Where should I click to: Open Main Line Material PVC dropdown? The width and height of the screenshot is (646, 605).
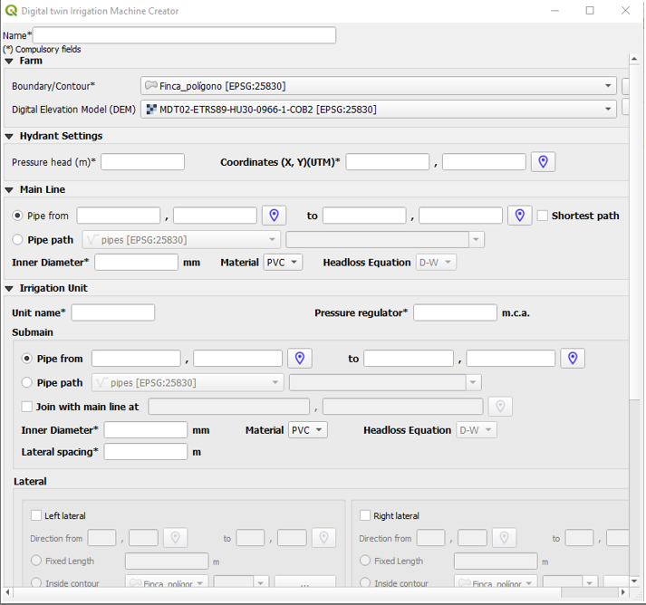pos(283,263)
